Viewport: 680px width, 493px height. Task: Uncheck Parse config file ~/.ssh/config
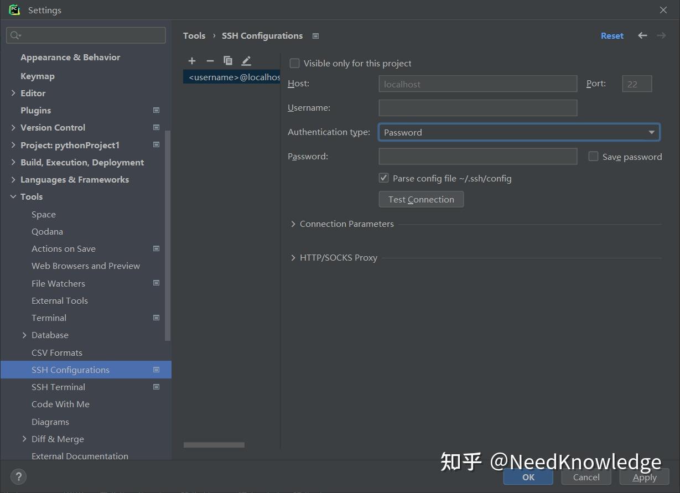coord(383,178)
